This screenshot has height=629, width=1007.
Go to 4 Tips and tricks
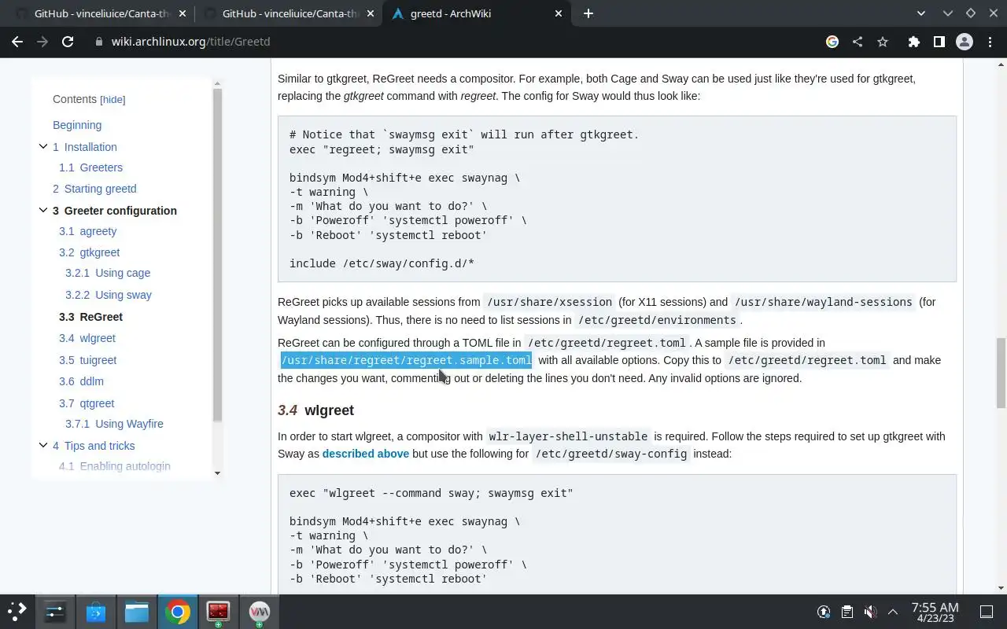tap(94, 446)
